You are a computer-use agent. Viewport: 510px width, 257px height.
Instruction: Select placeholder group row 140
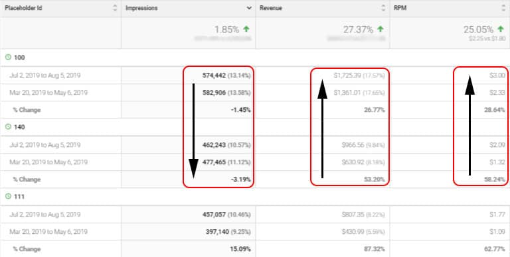pyautogui.click(x=255, y=127)
